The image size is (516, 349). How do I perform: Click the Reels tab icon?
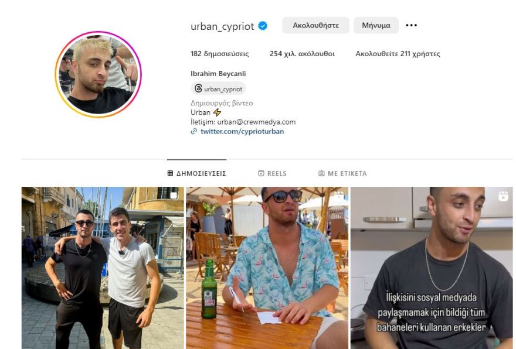pos(261,173)
